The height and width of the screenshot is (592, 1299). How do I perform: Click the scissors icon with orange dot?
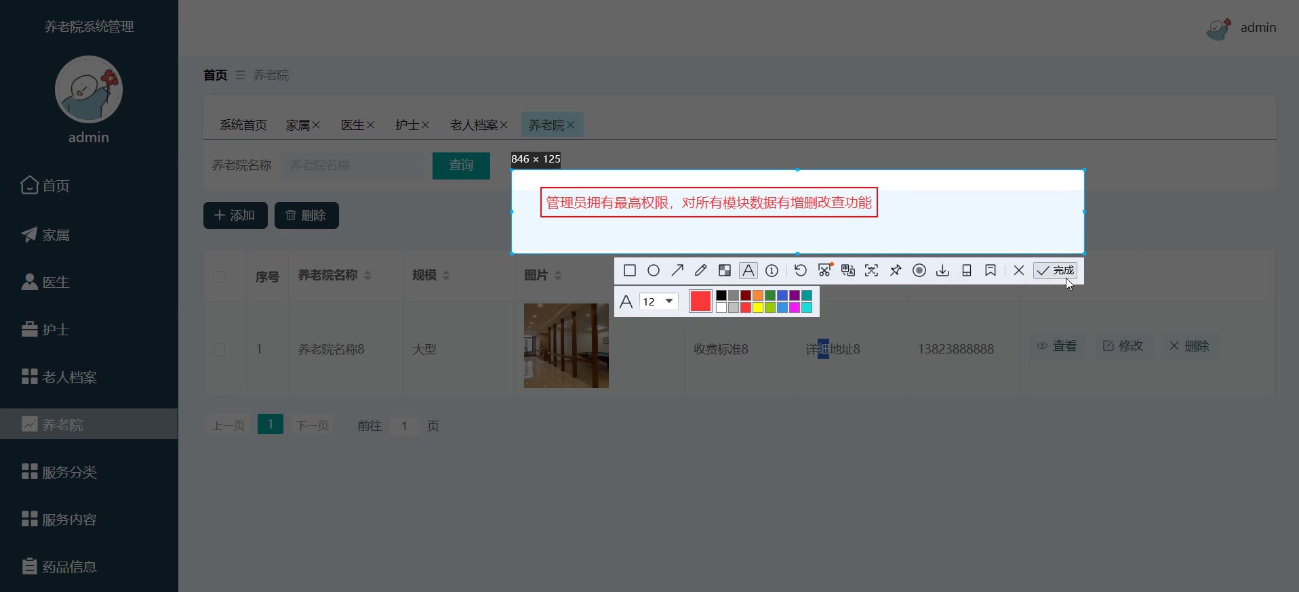point(824,270)
